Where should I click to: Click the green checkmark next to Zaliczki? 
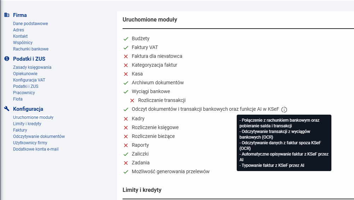126,154
